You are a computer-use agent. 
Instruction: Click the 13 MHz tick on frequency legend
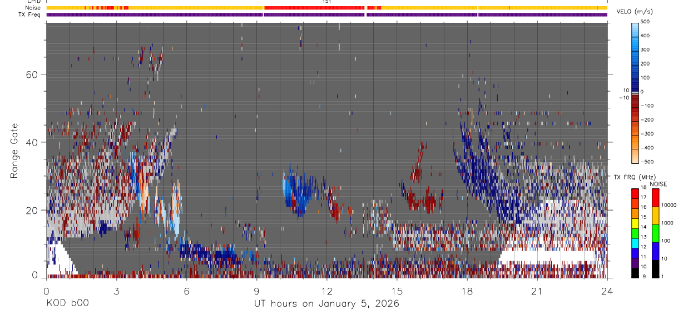(x=645, y=237)
